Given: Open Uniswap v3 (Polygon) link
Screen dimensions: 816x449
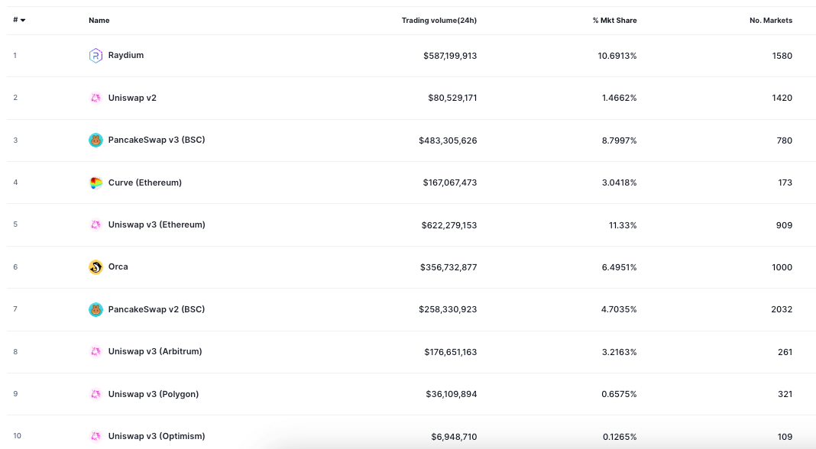Looking at the screenshot, I should pos(154,394).
